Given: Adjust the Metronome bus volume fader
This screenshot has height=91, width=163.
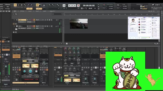Looking at the screenshot, I should tap(86, 79).
